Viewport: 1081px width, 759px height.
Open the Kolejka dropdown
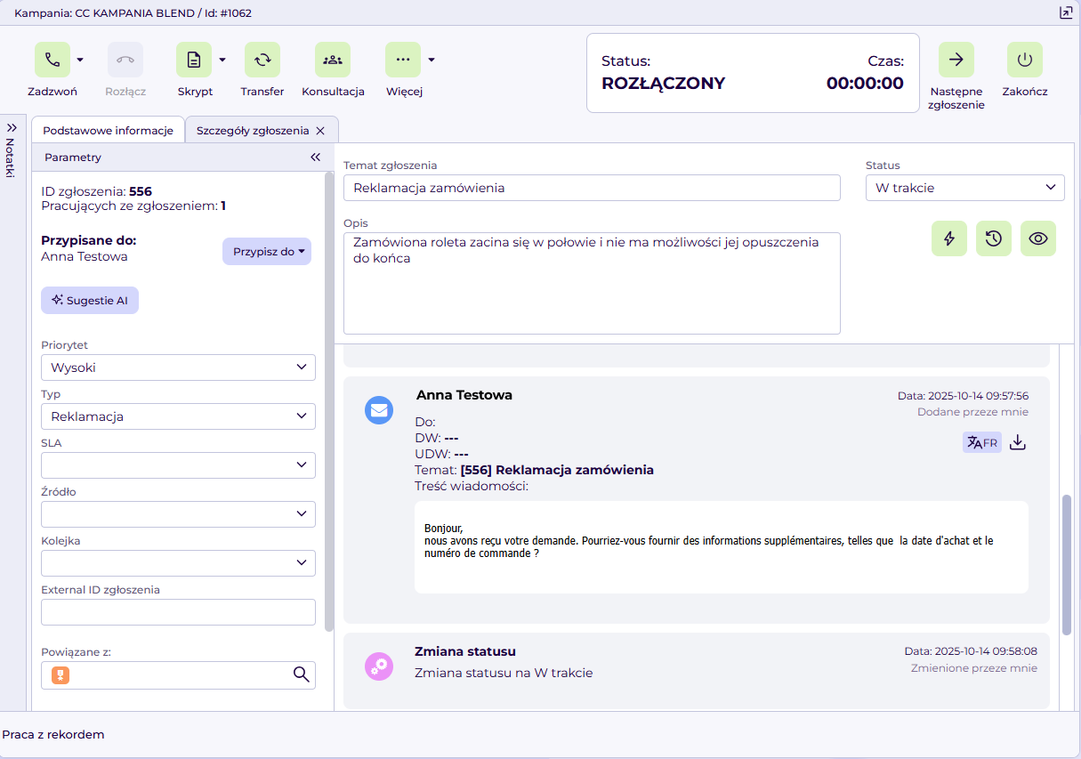[178, 563]
